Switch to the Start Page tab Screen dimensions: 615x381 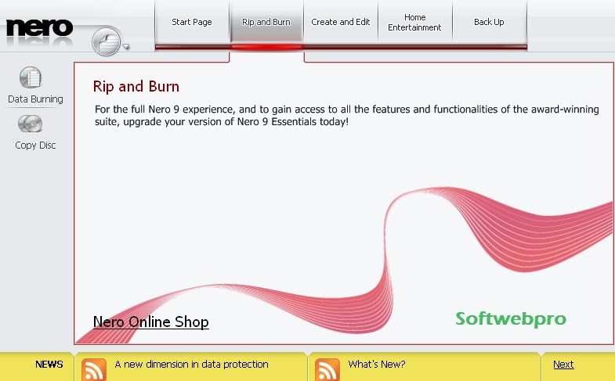(192, 22)
